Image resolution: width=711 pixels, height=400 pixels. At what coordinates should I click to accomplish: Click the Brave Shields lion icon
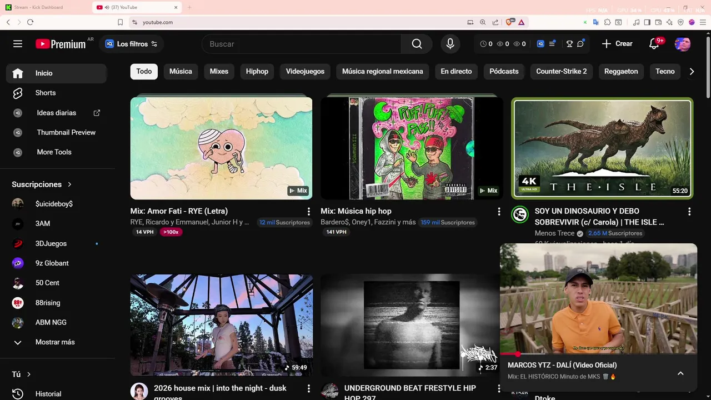click(x=509, y=22)
